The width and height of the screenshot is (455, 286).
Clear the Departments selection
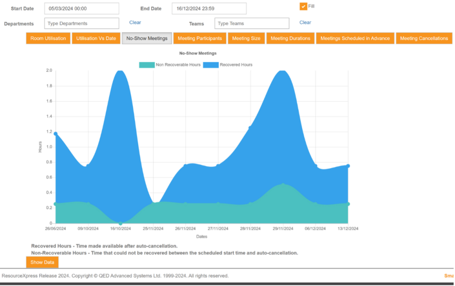[x=135, y=23]
